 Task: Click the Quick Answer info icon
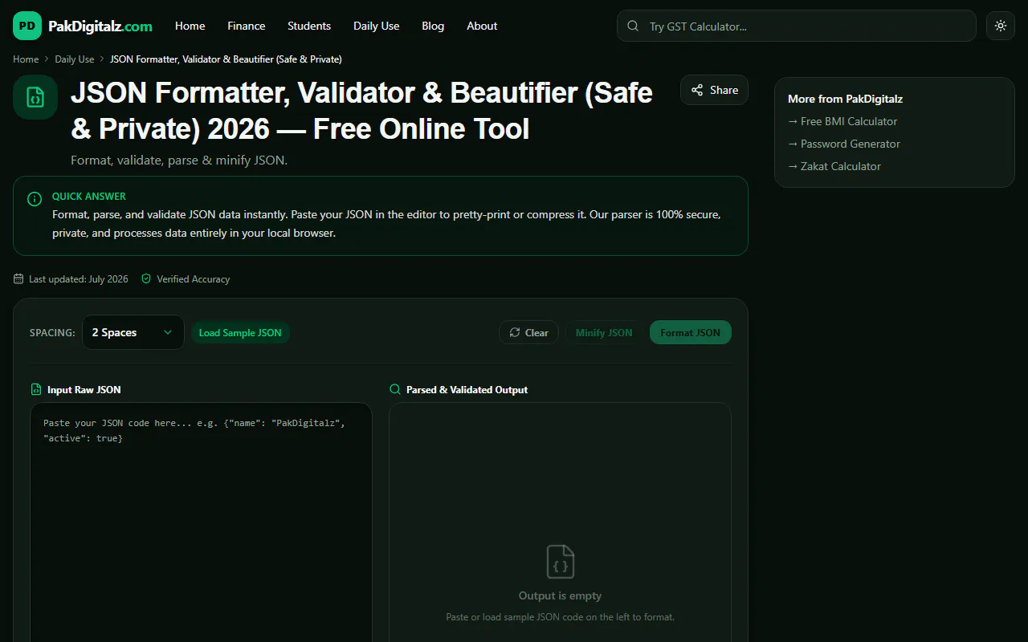(x=35, y=198)
